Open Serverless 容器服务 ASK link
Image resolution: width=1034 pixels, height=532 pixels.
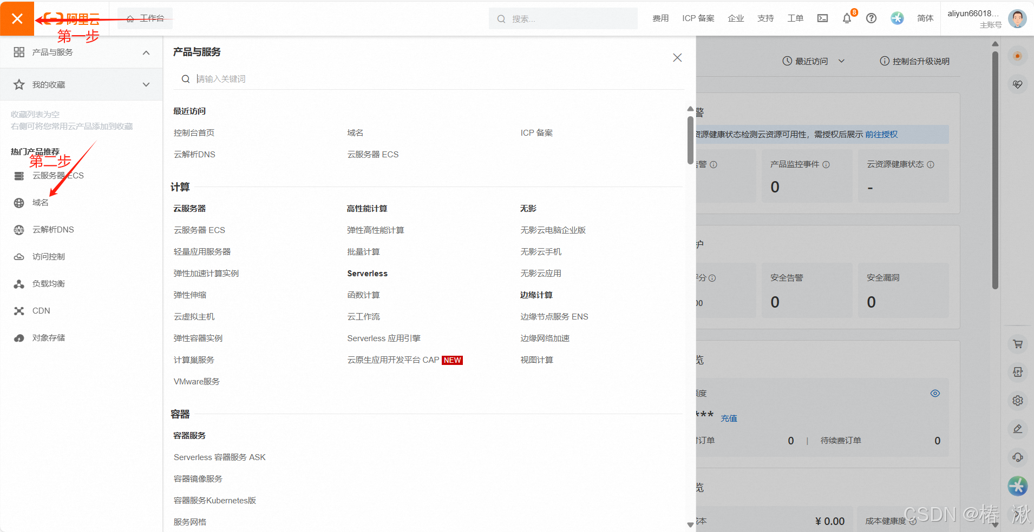(219, 457)
